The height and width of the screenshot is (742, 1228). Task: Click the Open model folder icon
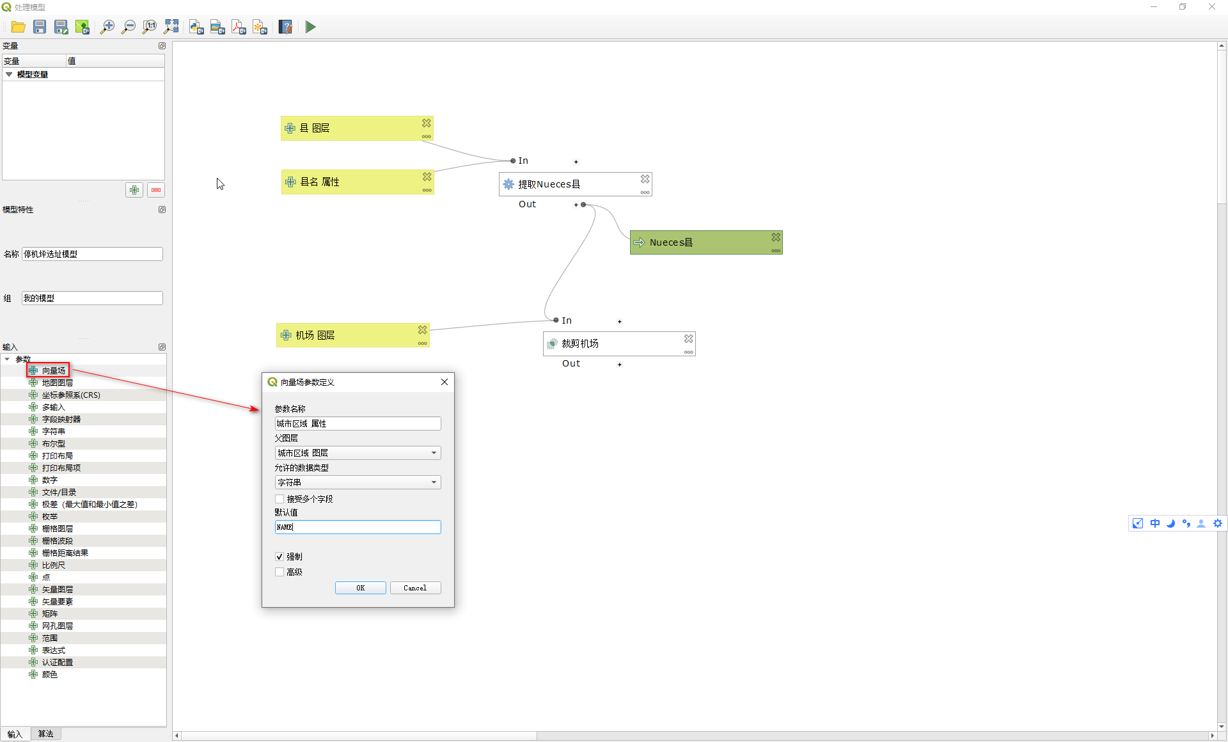coord(19,27)
